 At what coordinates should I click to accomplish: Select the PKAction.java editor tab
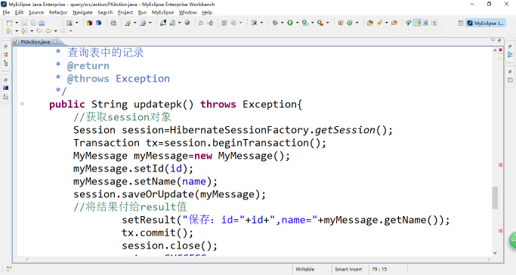[36, 42]
